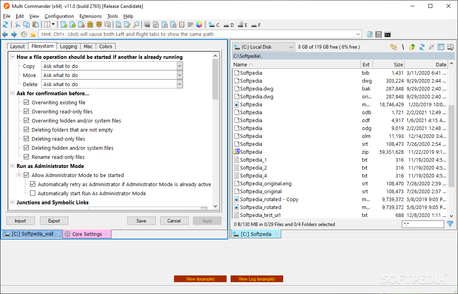
Task: Open the Notepad icon
Action: tap(369, 34)
